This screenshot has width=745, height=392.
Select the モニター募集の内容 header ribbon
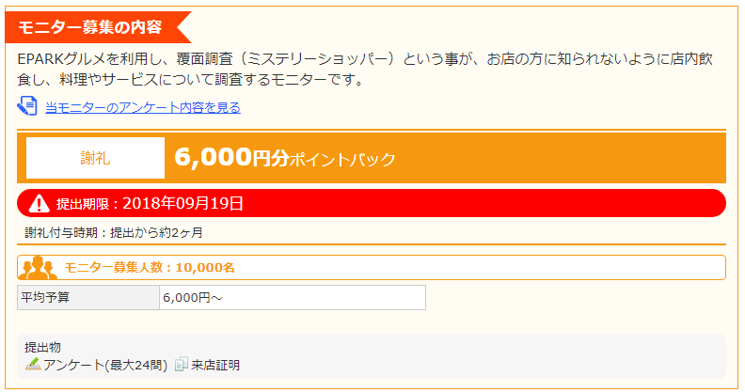point(98,27)
